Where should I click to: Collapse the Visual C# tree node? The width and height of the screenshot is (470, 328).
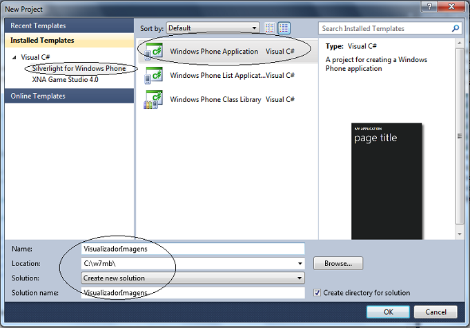coord(14,57)
